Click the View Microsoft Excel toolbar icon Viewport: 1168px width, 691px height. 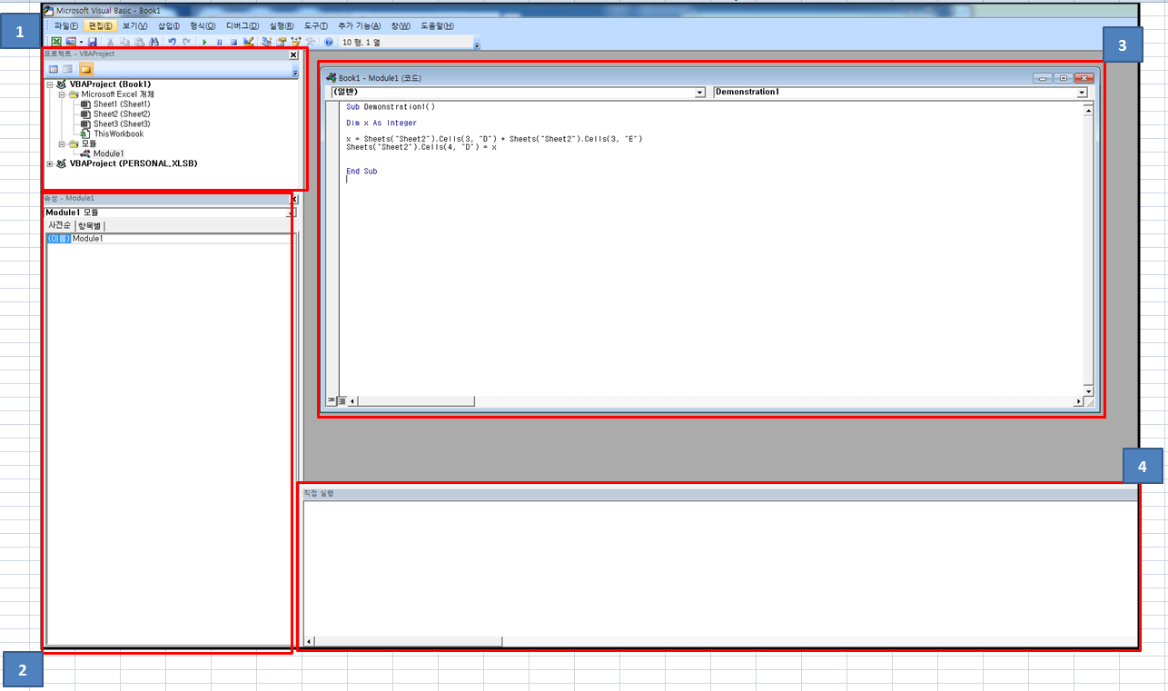(x=56, y=42)
